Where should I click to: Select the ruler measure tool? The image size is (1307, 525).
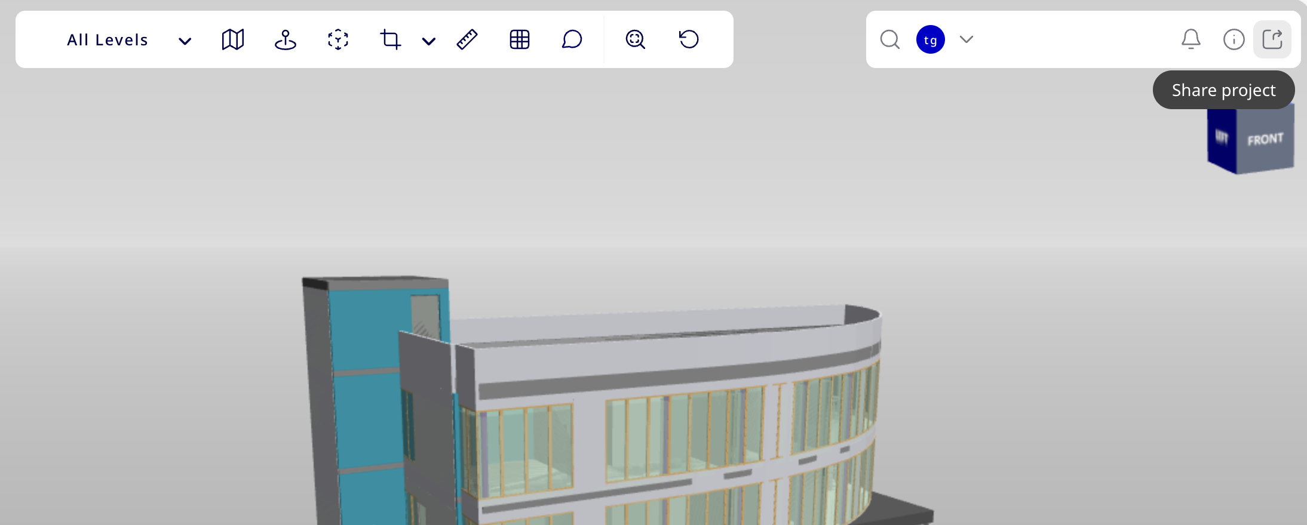pos(467,40)
